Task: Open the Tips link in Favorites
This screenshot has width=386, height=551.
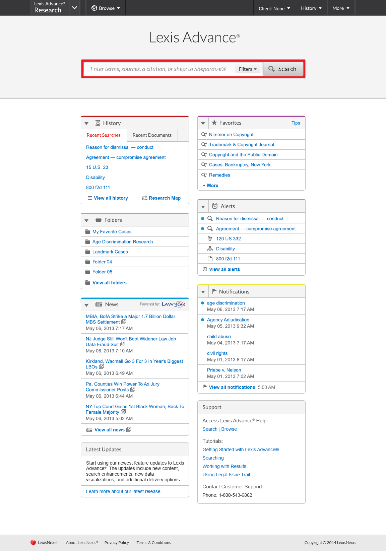Action: pos(296,123)
